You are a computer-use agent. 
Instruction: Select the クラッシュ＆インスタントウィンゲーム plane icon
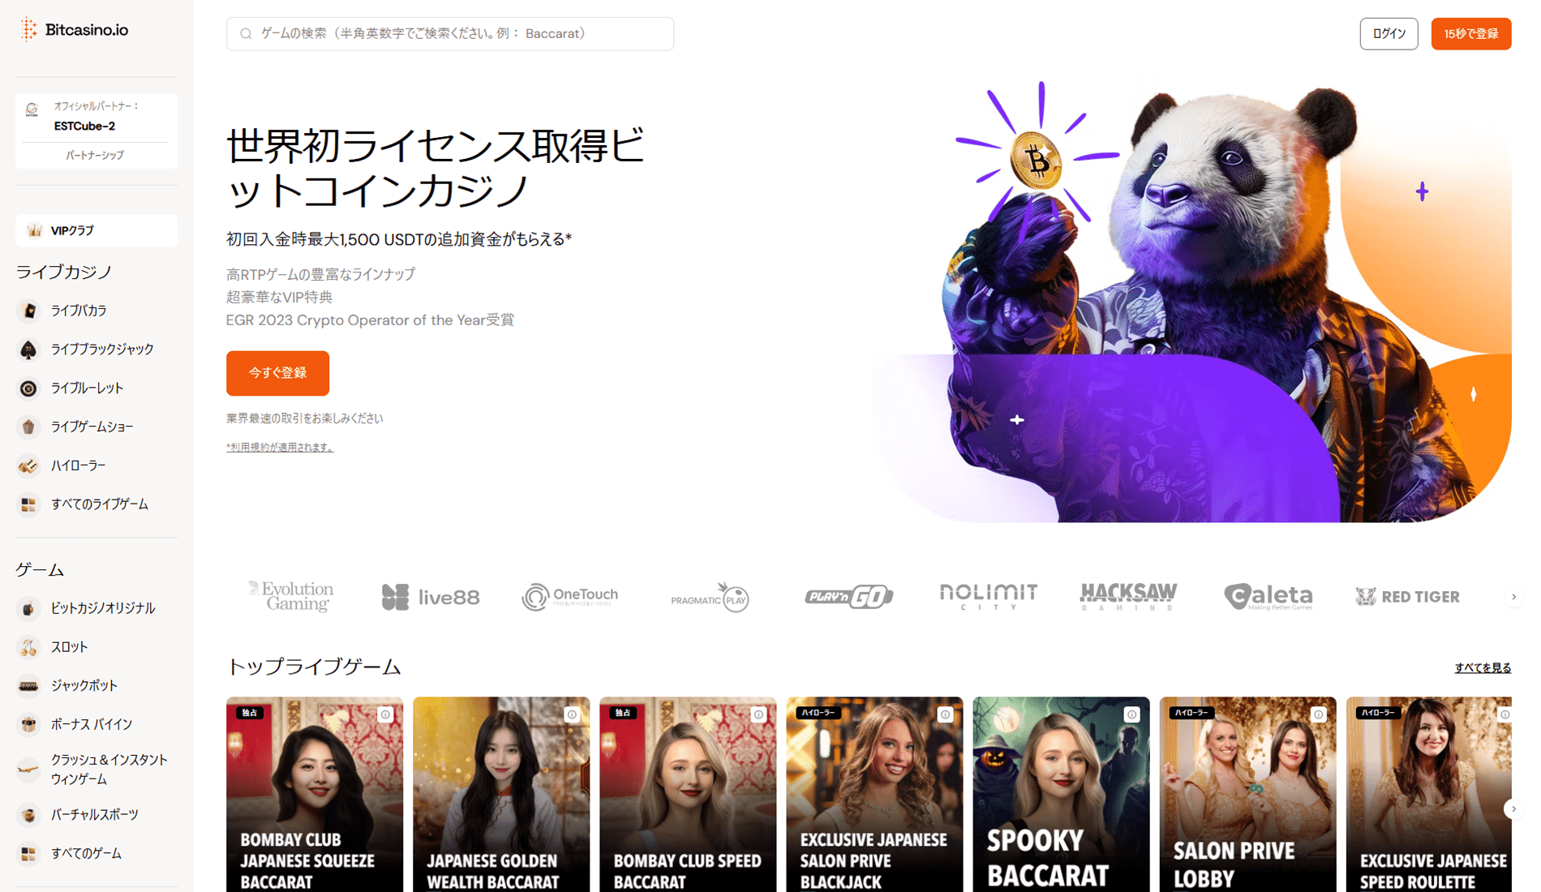click(28, 770)
